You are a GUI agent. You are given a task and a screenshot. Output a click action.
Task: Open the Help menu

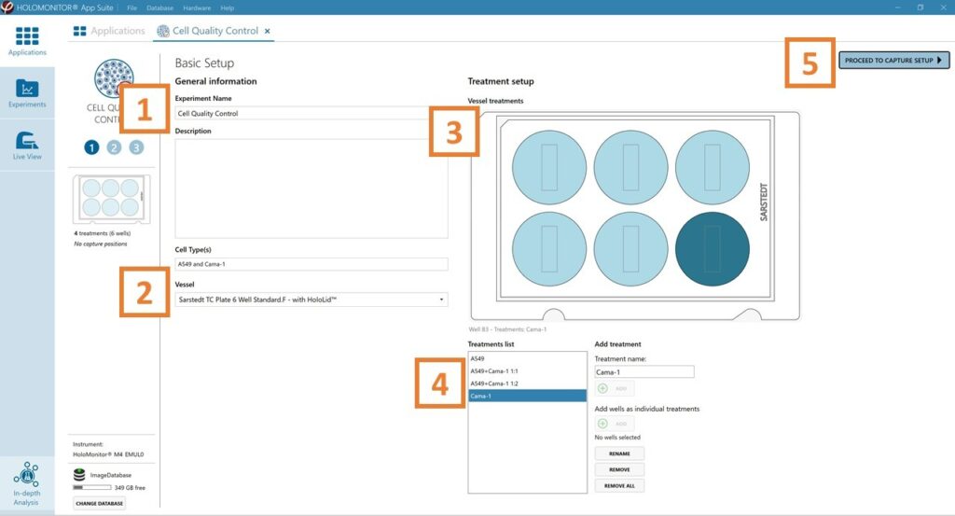(228, 7)
